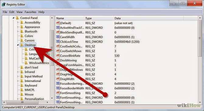The width and height of the screenshot is (204, 111).
Task: Click the (Default) string value icon
Action: (58, 23)
